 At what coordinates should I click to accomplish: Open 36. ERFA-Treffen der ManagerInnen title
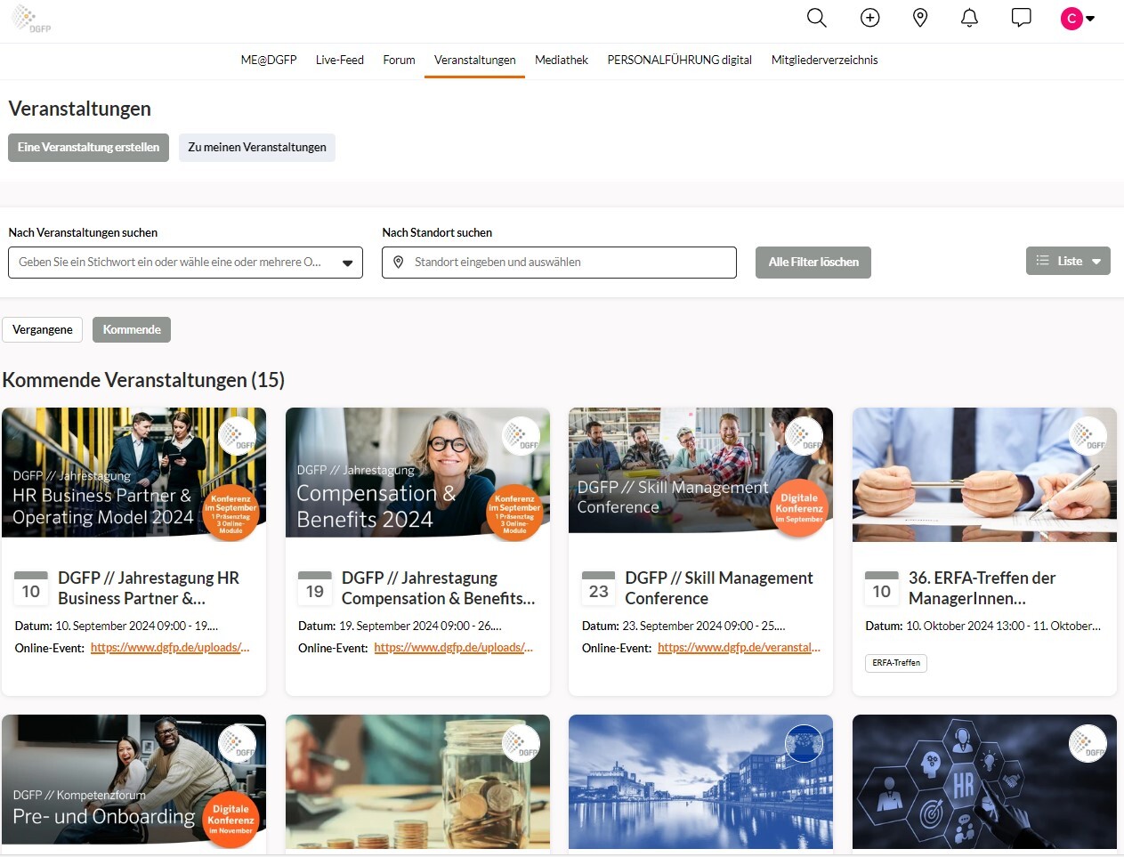(x=982, y=588)
